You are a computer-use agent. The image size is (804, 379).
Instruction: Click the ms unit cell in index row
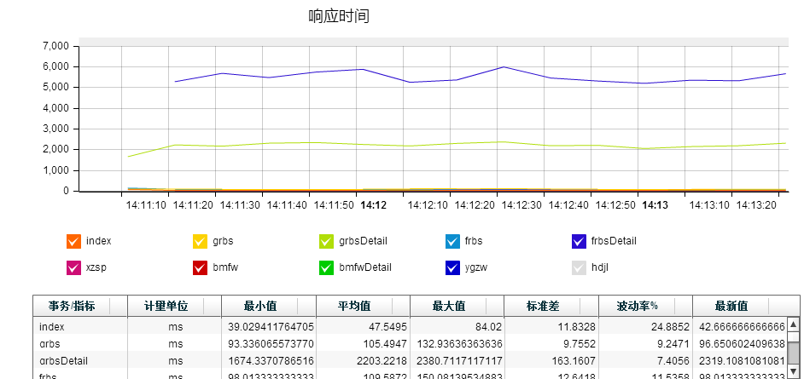[x=175, y=326]
